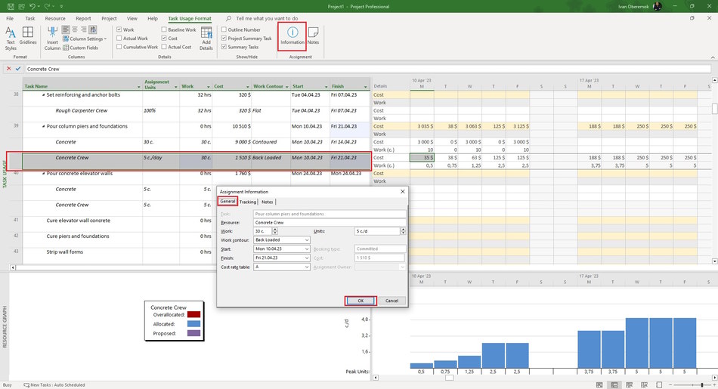This screenshot has height=389, width=718.
Task: Click the Save icon in title bar
Action: [11, 6]
